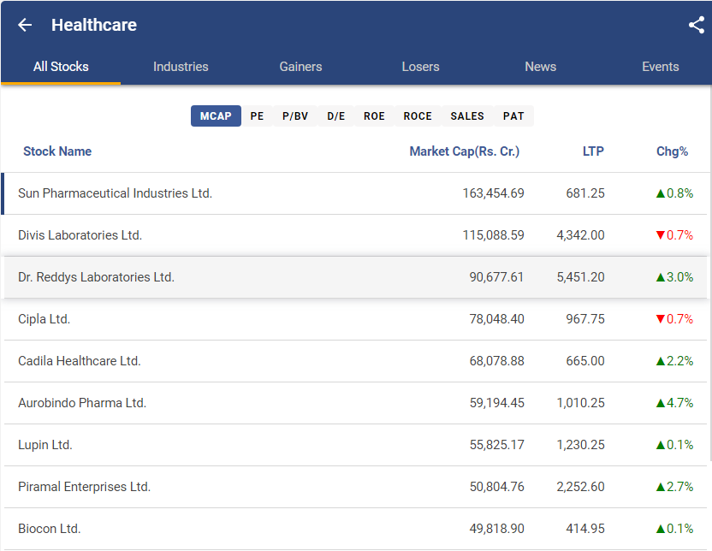The image size is (712, 551).
Task: Click Cipla's 0.7% change value
Action: pos(674,319)
